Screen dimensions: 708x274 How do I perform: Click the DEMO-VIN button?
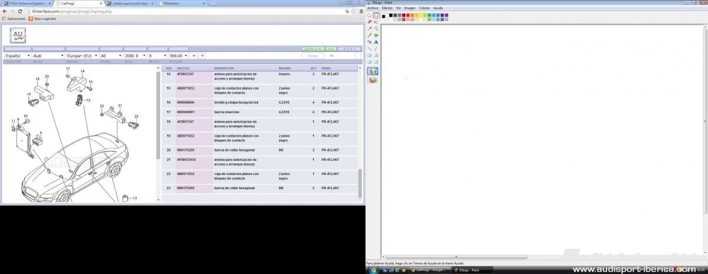[x=313, y=49]
